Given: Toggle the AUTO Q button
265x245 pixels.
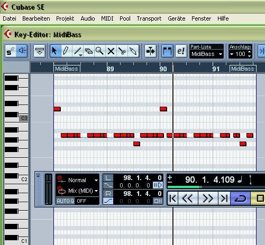Looking at the screenshot, I should (65, 201).
